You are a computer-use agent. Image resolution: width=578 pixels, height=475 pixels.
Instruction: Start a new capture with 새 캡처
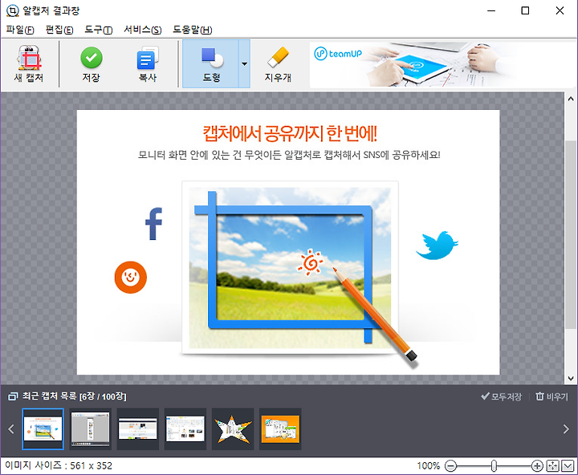pyautogui.click(x=29, y=63)
